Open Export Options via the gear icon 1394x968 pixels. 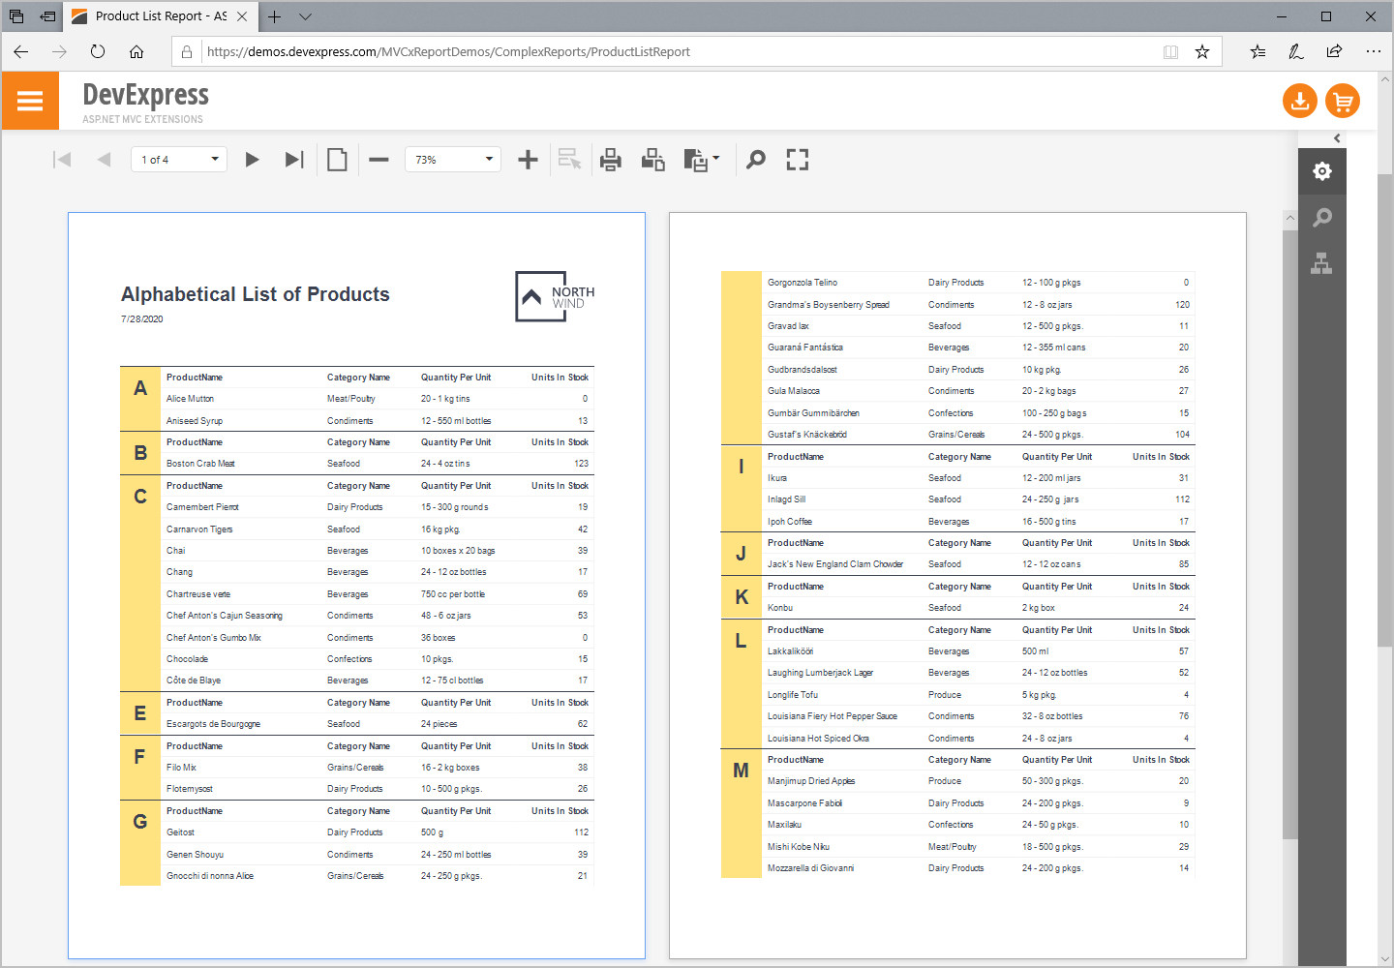point(1322,170)
